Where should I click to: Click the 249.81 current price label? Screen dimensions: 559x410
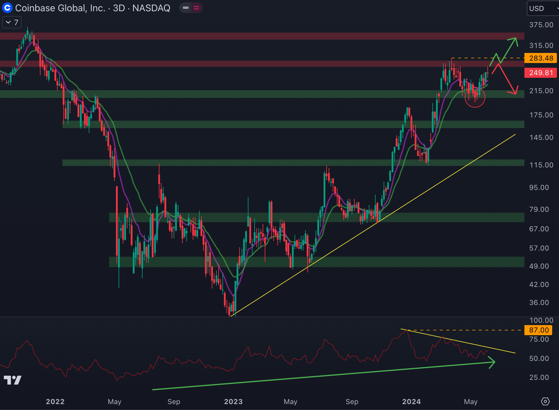pos(541,73)
